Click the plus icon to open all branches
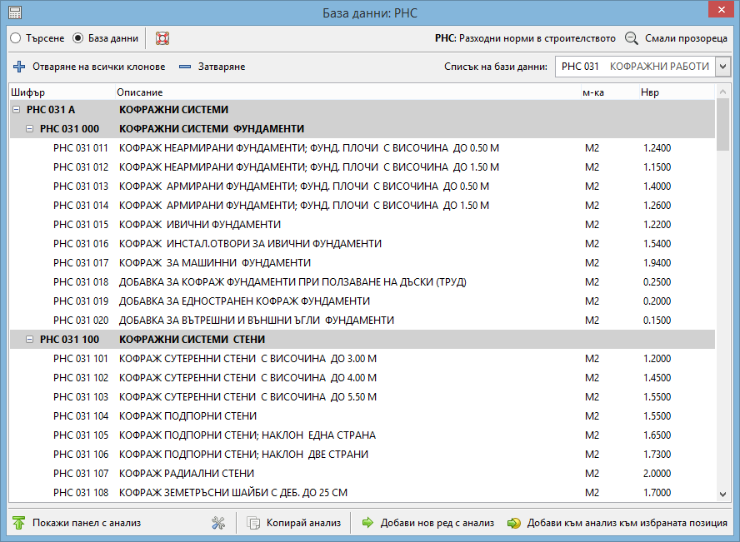This screenshot has height=542, width=740. pyautogui.click(x=19, y=67)
